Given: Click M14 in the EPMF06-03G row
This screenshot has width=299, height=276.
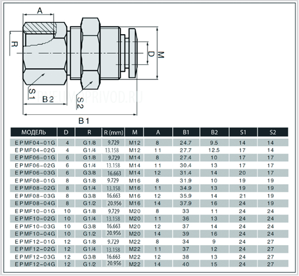Looking at the screenshot, I should coord(135,173).
